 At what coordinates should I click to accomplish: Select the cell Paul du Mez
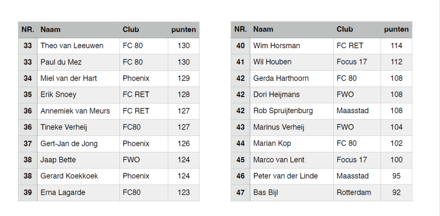(78, 62)
